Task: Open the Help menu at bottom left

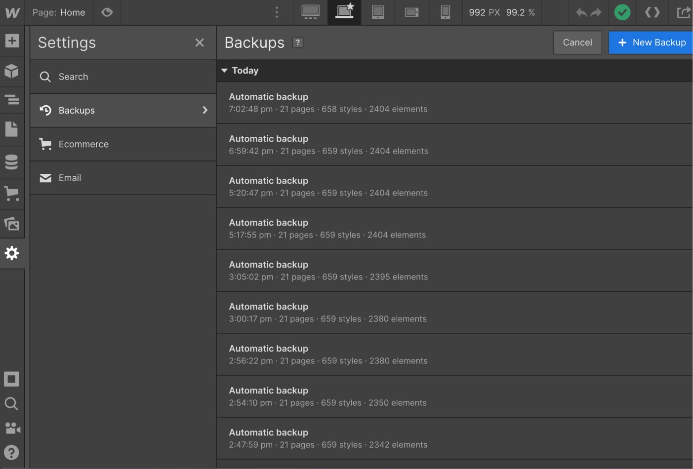Action: [x=12, y=452]
